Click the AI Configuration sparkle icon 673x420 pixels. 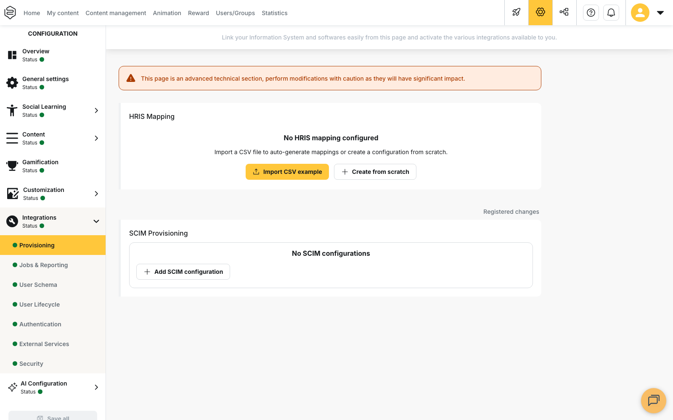pos(13,387)
